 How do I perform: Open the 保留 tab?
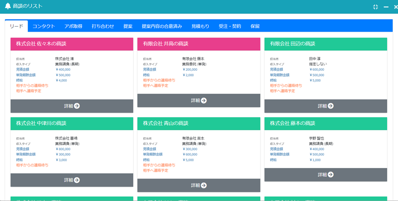tap(255, 27)
